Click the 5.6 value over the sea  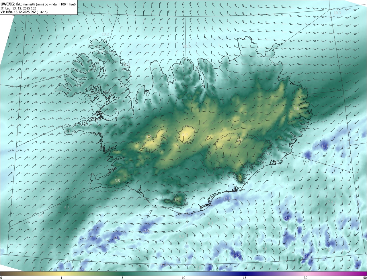(67, 208)
